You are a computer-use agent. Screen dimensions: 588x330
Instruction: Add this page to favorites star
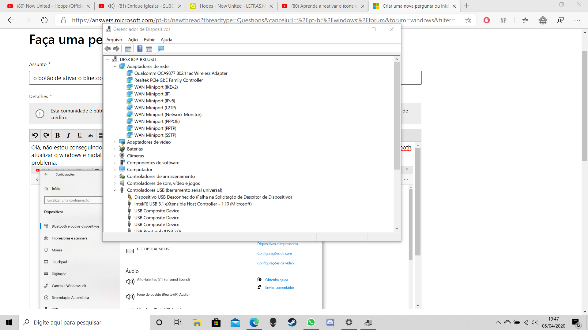pos(468,20)
